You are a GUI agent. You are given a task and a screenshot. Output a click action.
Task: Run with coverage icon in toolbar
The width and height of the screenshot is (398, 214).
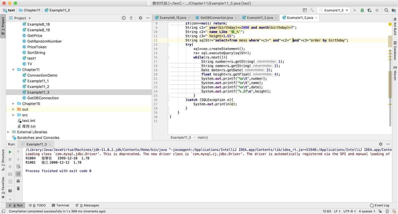(x=370, y=10)
